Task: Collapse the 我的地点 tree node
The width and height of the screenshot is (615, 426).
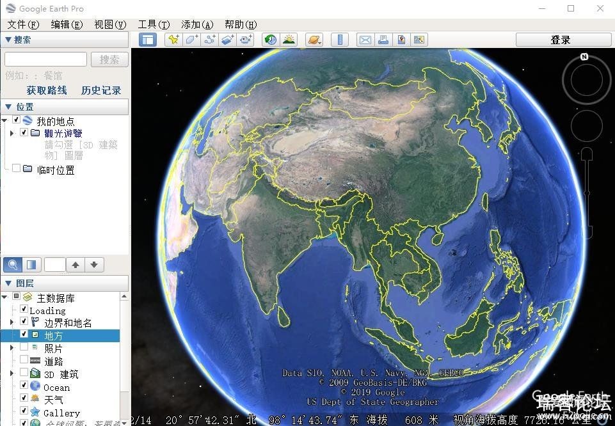Action: click(4, 120)
